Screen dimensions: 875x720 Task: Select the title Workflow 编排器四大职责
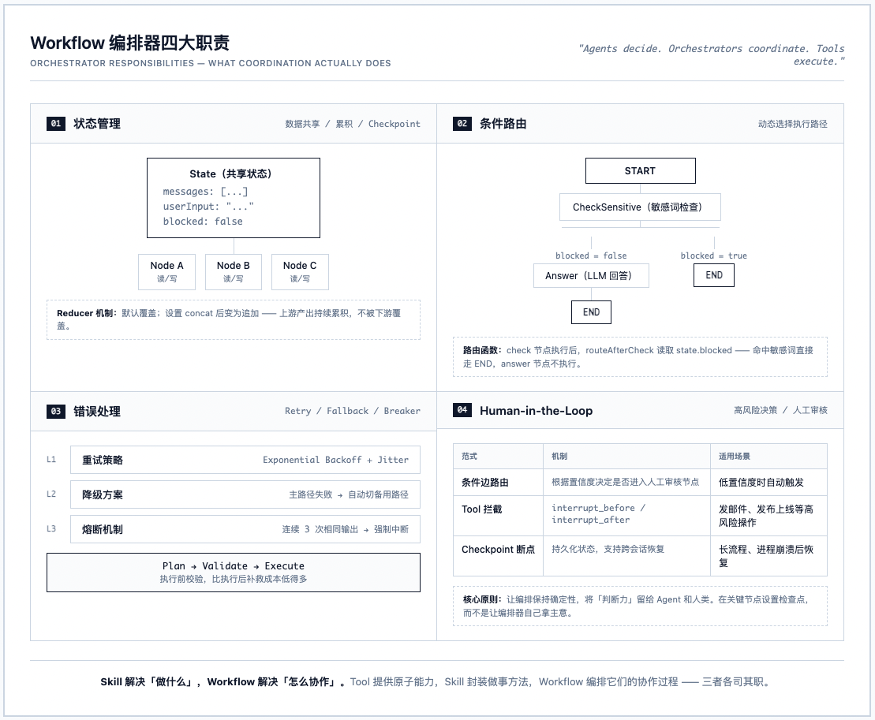(x=130, y=43)
